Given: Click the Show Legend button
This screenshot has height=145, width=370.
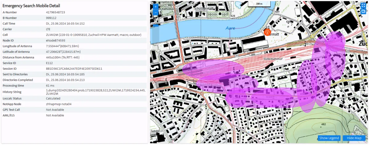Looking at the screenshot, I should 329,138.
